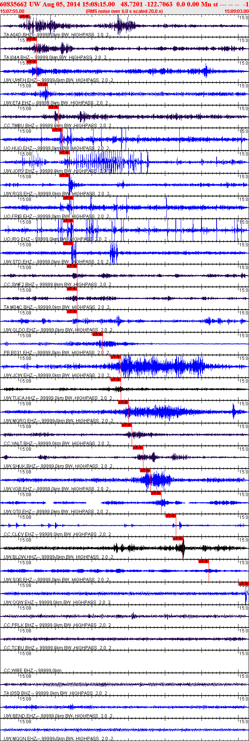Viewport: 249px width, 741px height.
Task: Click the 'CC.VALT.BHZ' station label
Action: pyautogui.click(x=18, y=444)
